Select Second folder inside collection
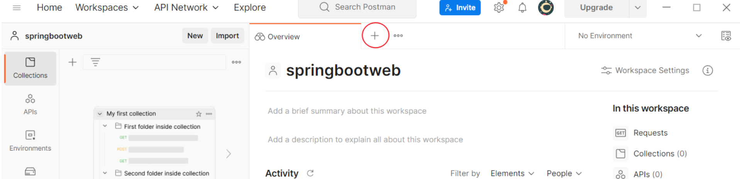The image size is (740, 179). [x=166, y=173]
